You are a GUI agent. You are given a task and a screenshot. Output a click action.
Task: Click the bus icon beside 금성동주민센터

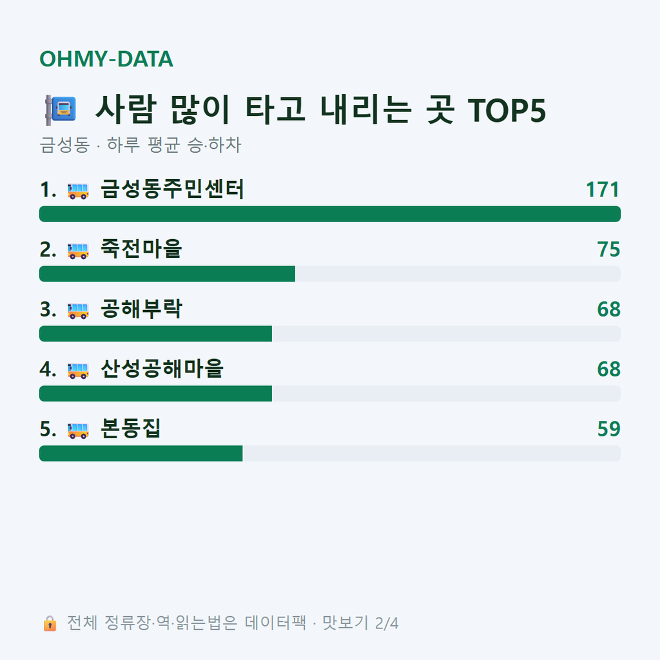[x=78, y=191]
